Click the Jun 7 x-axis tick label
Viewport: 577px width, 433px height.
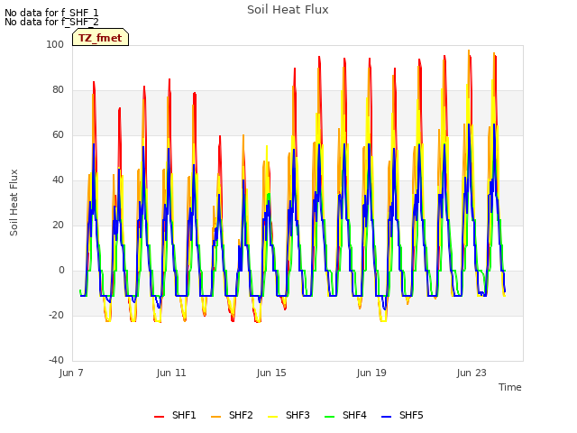71,373
